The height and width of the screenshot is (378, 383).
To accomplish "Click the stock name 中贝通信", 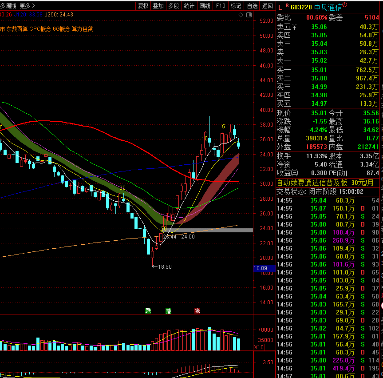I will pyautogui.click(x=328, y=8).
